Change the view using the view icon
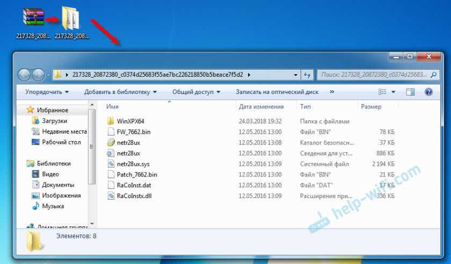Image resolution: width=451 pixels, height=264 pixels. point(382,92)
